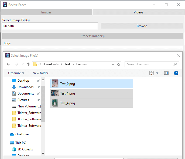Click the Up one level arrow

click(x=28, y=64)
